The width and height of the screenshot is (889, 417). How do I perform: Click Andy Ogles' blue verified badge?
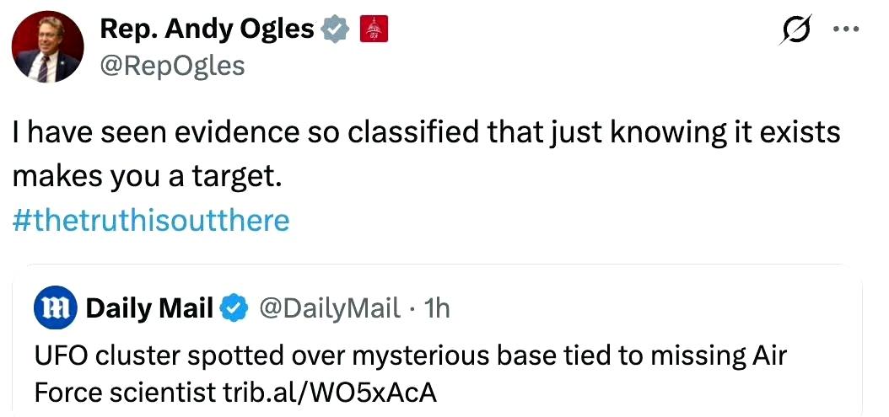coord(337,29)
